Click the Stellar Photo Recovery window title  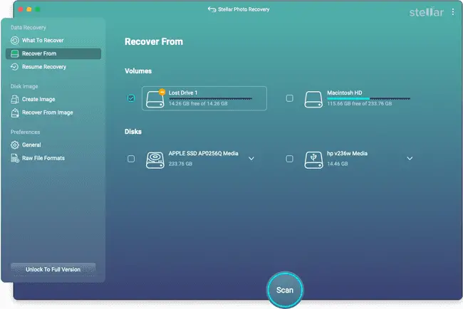(244, 9)
